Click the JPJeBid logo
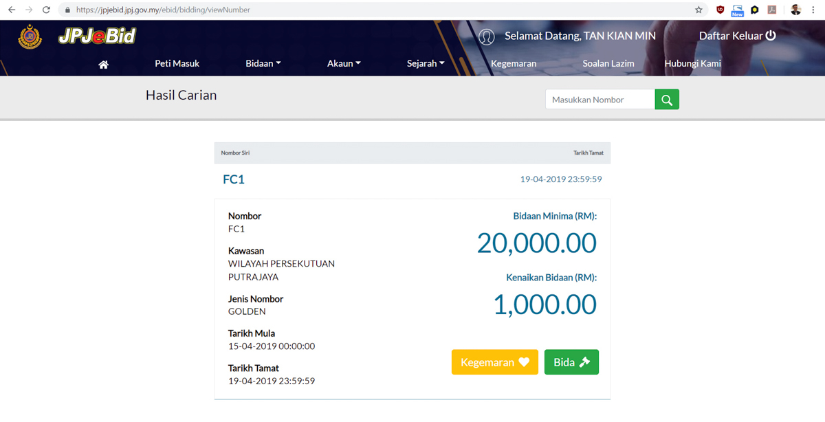This screenshot has width=825, height=422. point(97,36)
